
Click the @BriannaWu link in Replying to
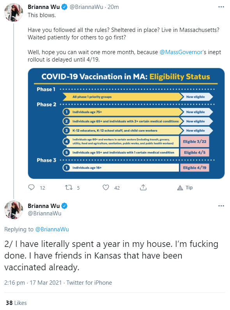tap(52, 229)
